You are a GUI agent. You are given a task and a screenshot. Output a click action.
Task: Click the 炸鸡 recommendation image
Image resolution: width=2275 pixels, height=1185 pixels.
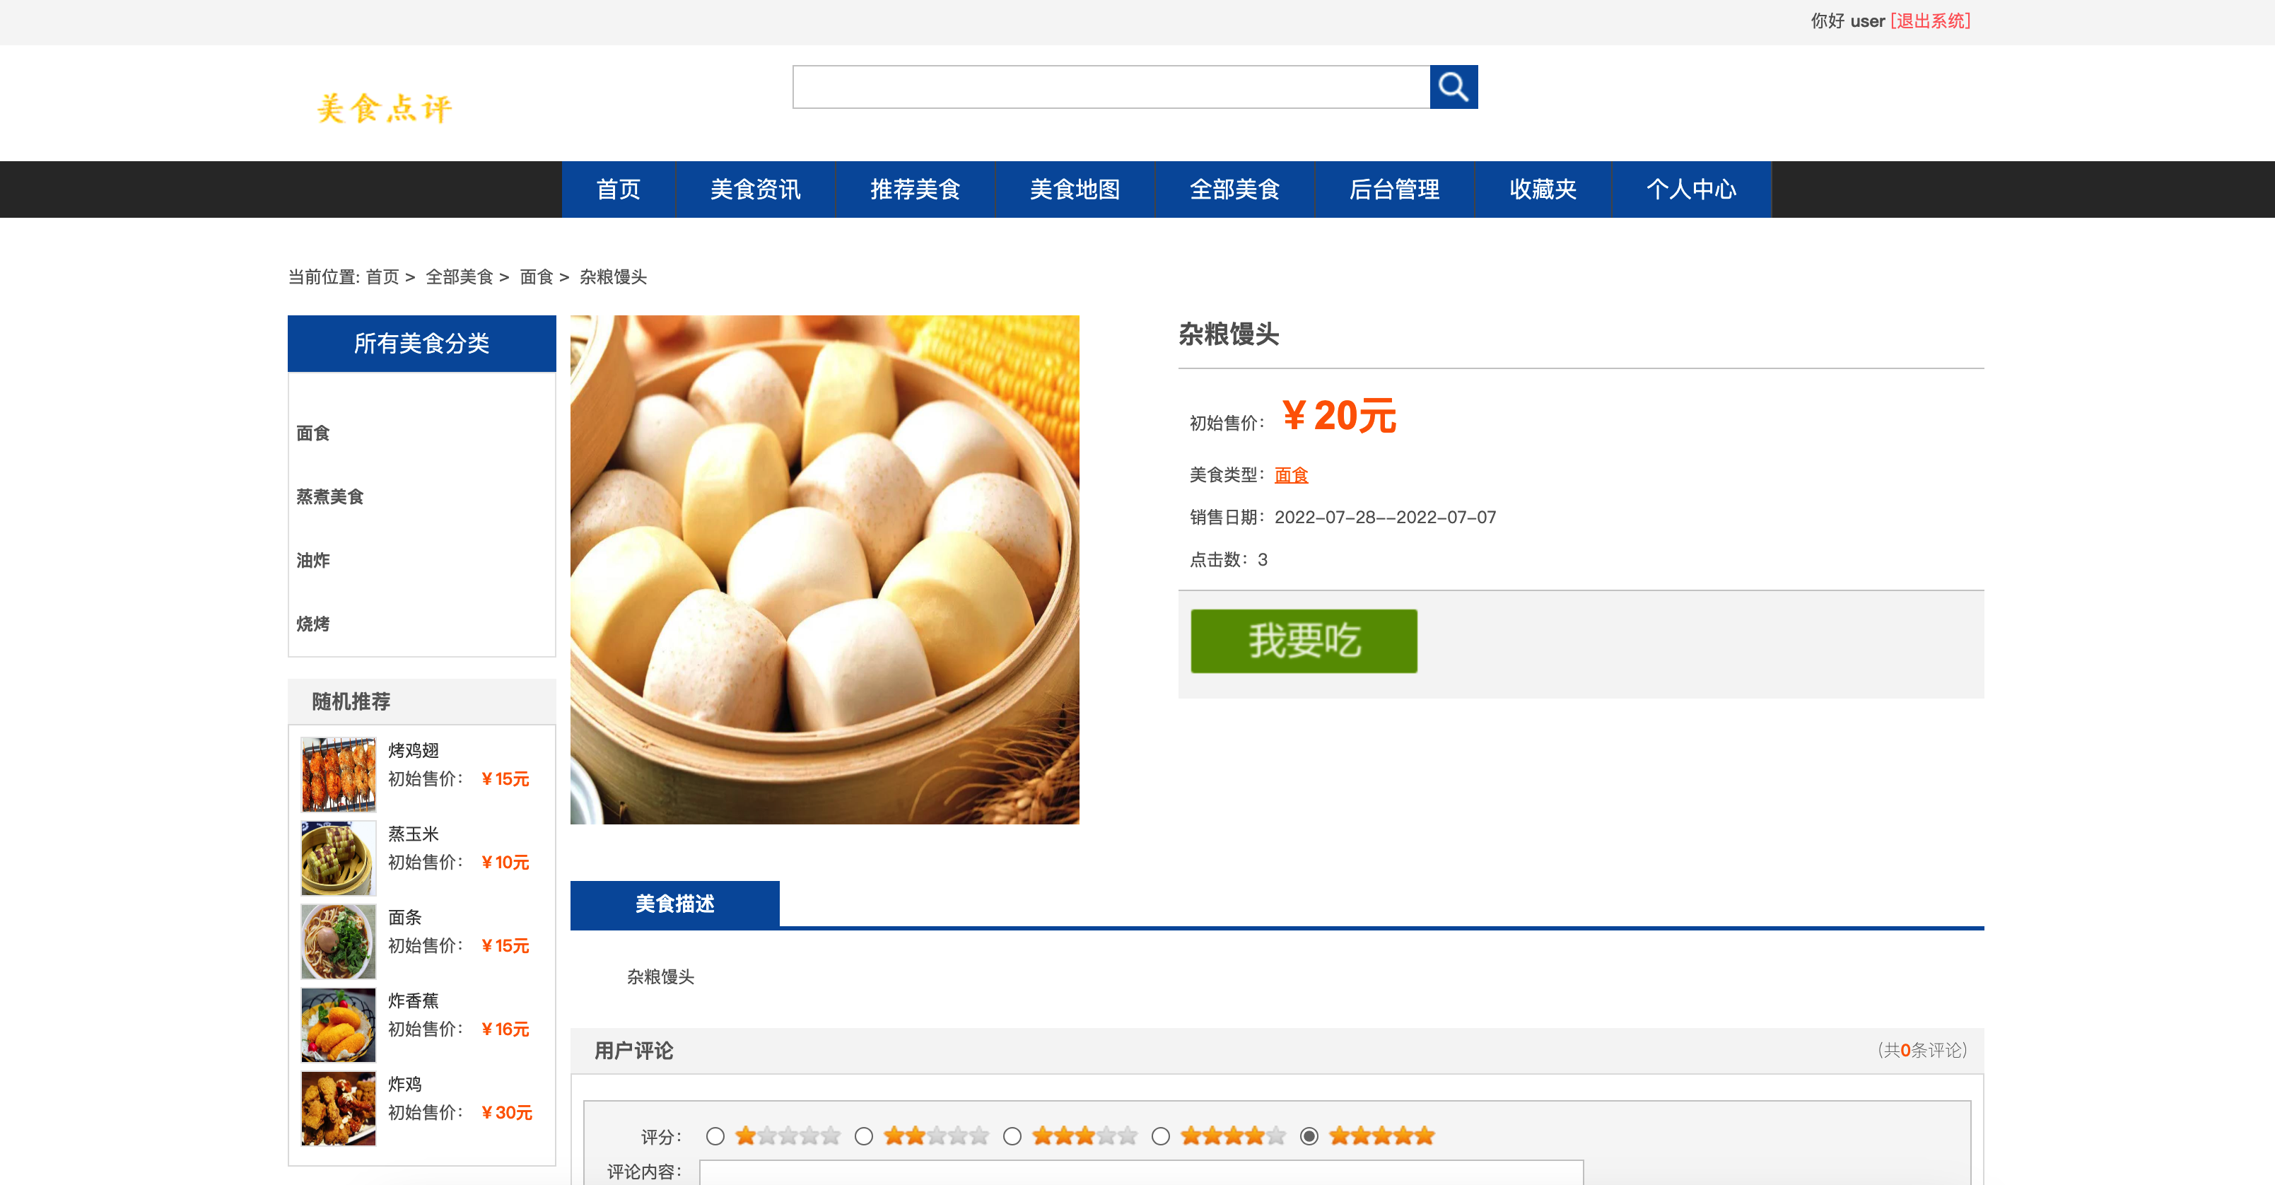[x=338, y=1108]
